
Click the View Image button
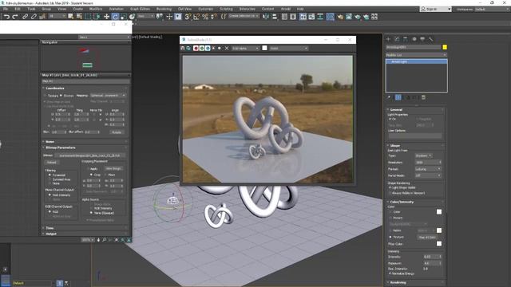(x=113, y=169)
